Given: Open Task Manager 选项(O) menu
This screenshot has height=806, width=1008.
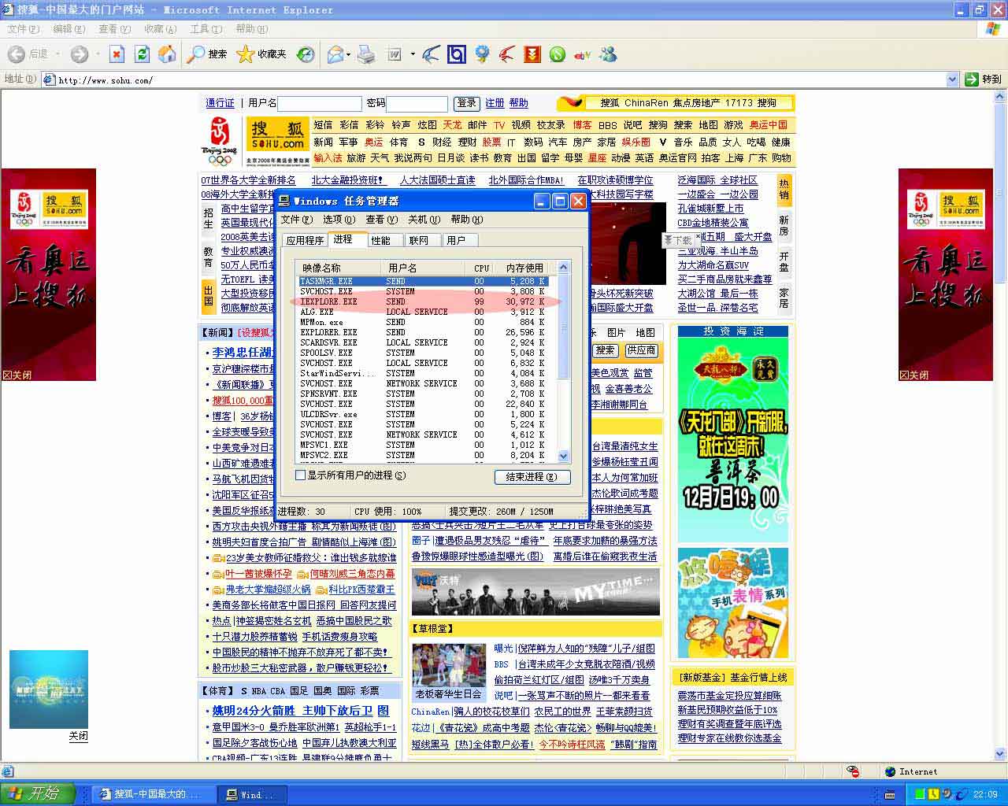Looking at the screenshot, I should pos(339,220).
